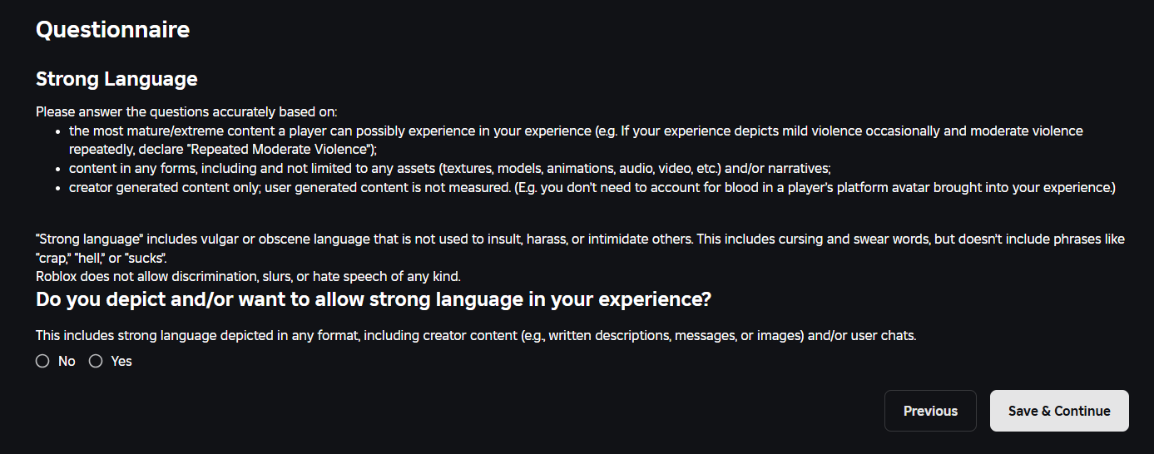
Task: Click the "Do you depict and/or want" question heading
Action: coord(374,299)
